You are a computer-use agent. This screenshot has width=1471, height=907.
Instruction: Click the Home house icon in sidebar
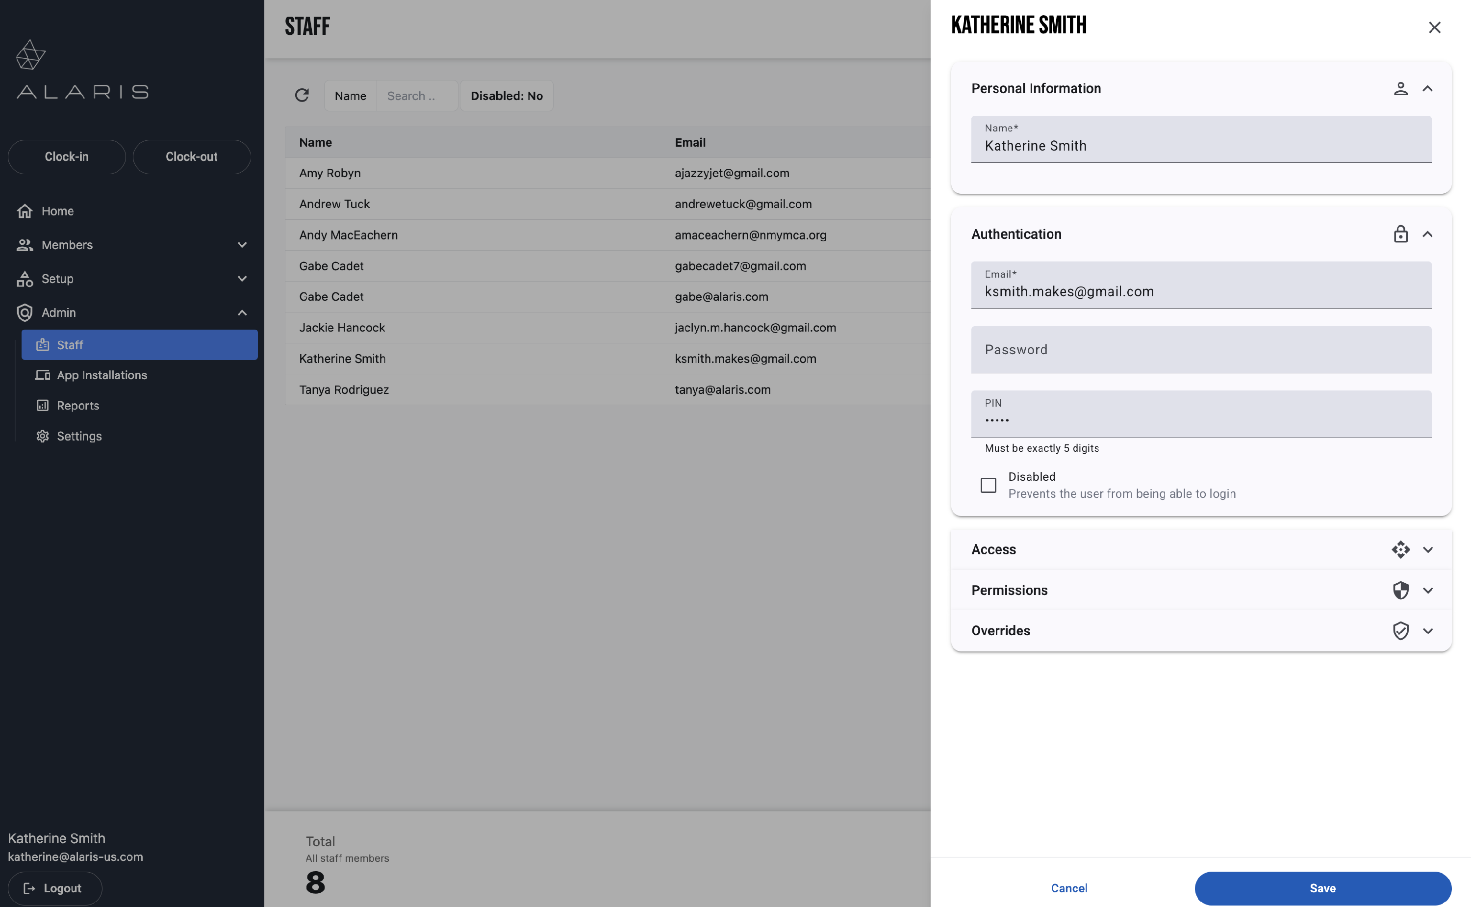[x=25, y=211]
